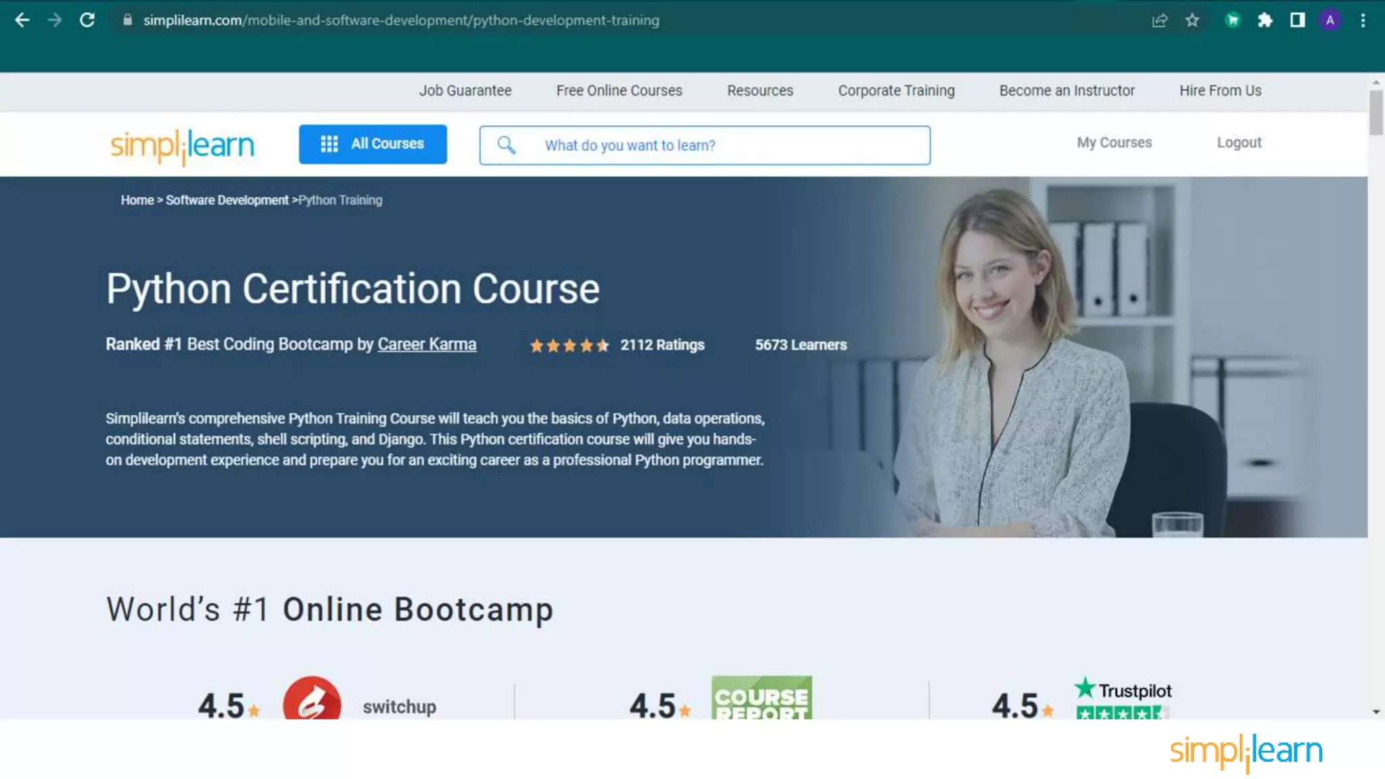1385x779 pixels.
Task: Open Free Online Courses menu item
Action: (619, 91)
